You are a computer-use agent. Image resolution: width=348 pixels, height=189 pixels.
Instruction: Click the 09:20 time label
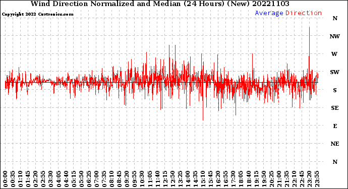127,179
